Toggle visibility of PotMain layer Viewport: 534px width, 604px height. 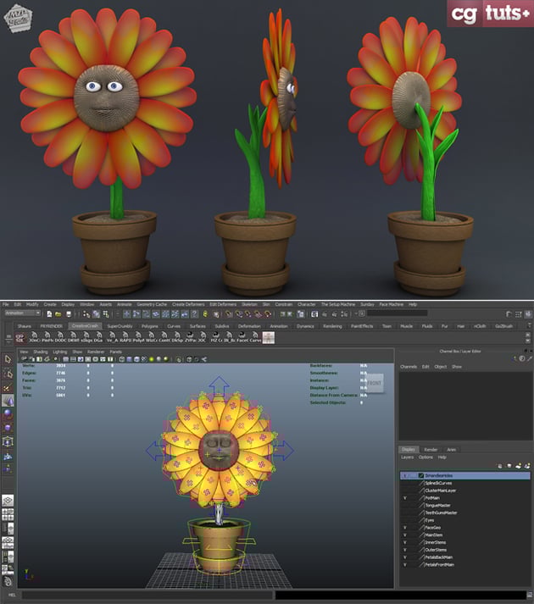pyautogui.click(x=405, y=498)
